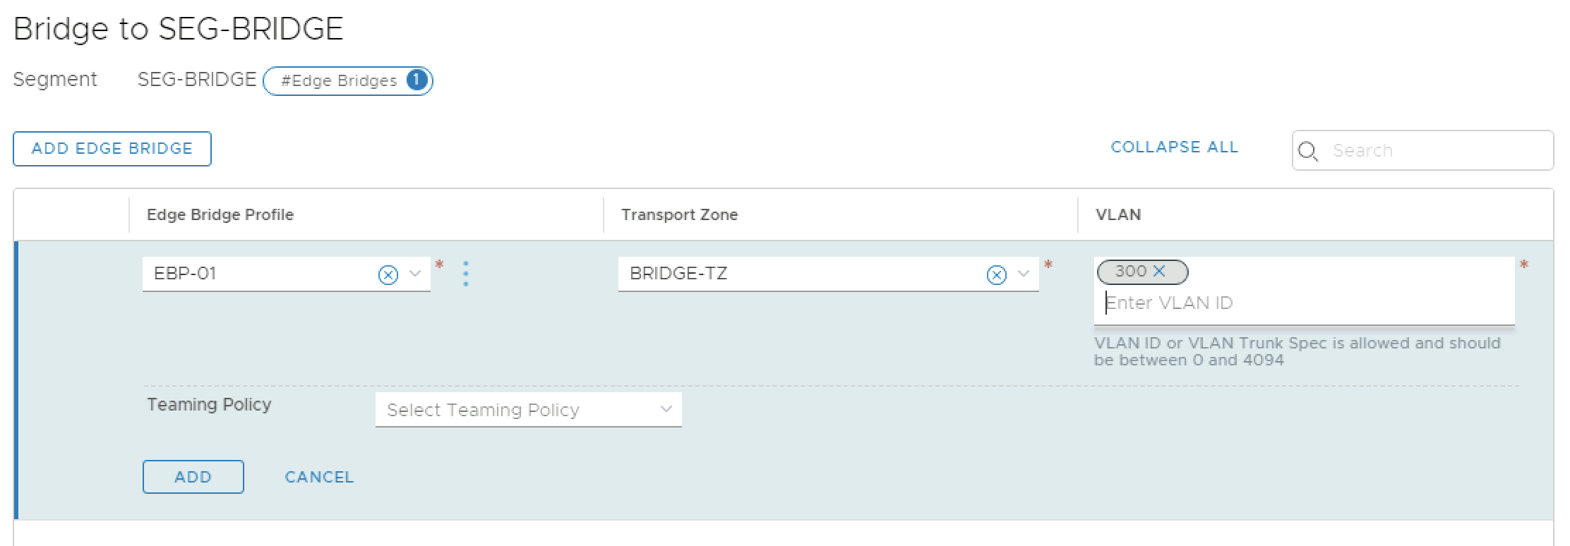This screenshot has width=1570, height=546.
Task: Click the BRIDGE-TZ transport zone text field
Action: (x=798, y=274)
